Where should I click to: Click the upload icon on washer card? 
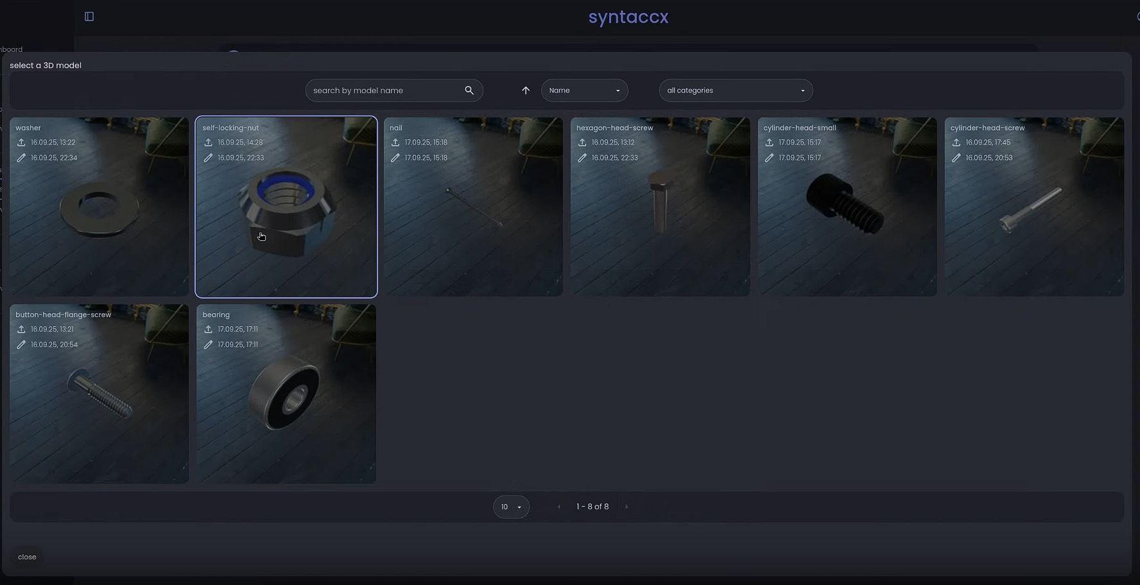[21, 143]
